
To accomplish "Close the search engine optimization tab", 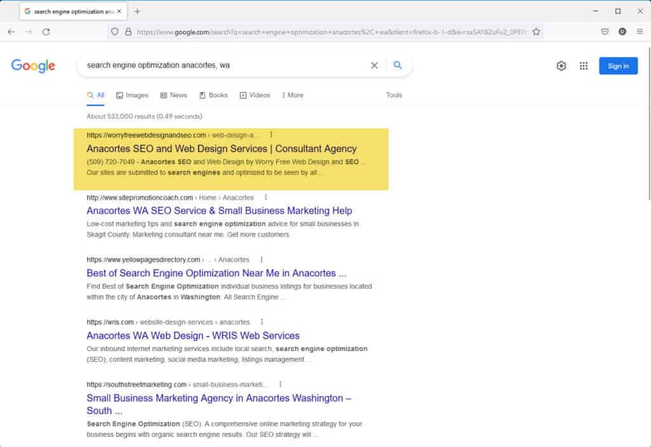I will pos(119,11).
